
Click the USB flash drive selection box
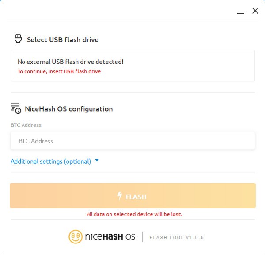coord(132,66)
